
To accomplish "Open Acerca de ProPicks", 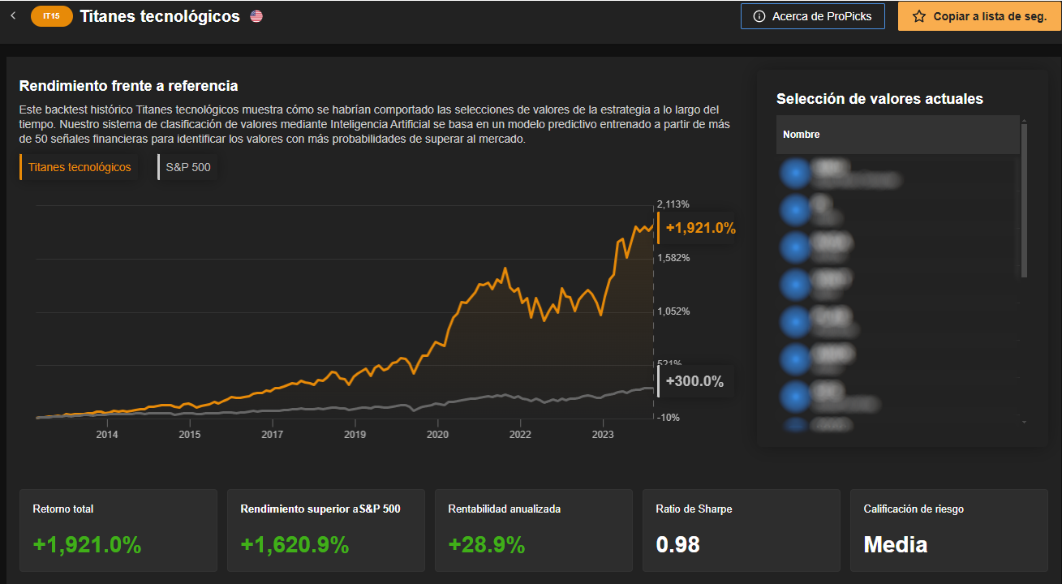I will pos(812,16).
